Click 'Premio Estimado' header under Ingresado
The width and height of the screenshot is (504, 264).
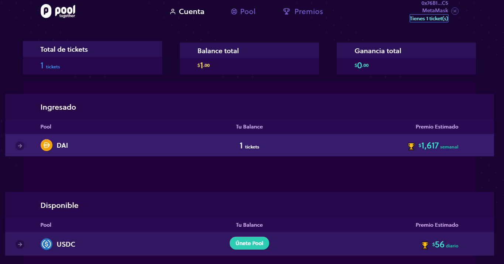tap(437, 127)
